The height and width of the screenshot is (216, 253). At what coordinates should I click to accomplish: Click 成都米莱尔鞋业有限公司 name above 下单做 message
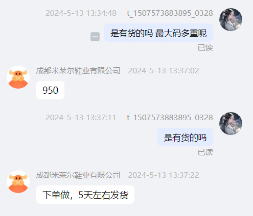[x=78, y=175]
